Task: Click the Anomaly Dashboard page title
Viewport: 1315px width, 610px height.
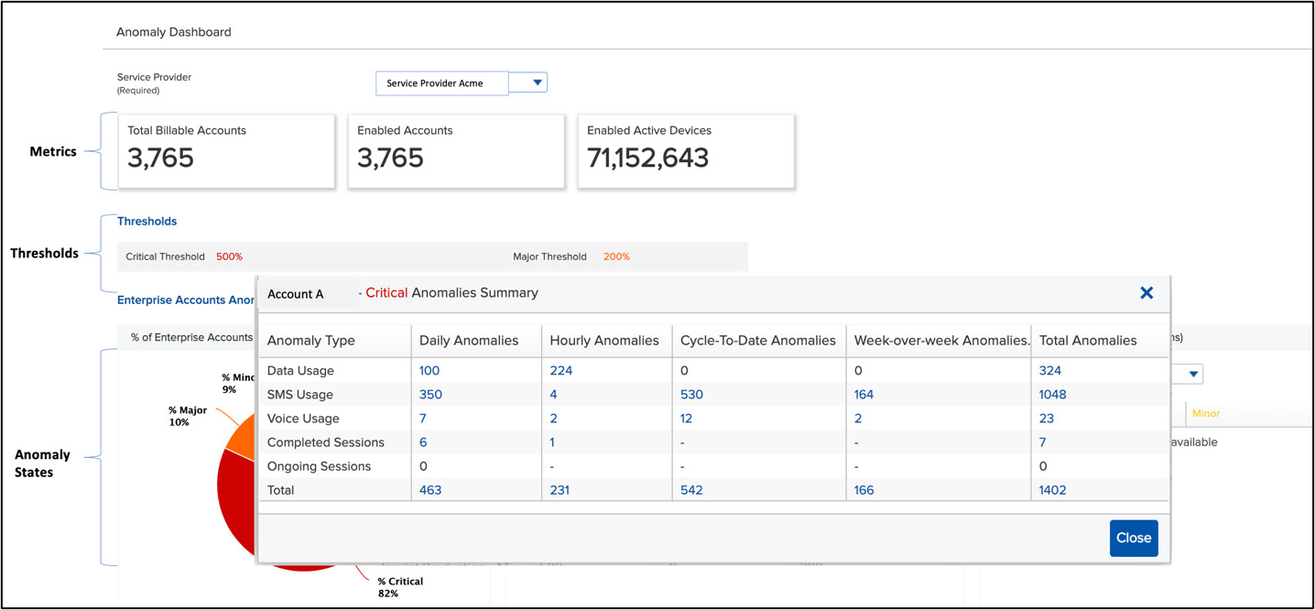Action: pos(174,32)
